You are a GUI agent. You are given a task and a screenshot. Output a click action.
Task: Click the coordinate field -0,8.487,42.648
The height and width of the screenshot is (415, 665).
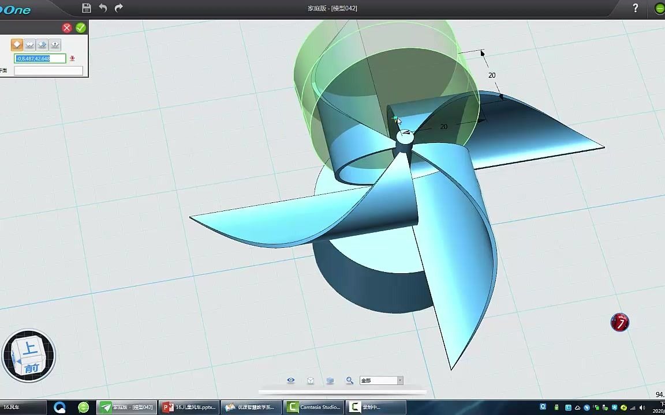click(40, 58)
